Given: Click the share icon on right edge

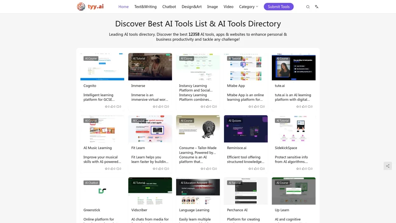Looking at the screenshot, I should pyautogui.click(x=388, y=166).
